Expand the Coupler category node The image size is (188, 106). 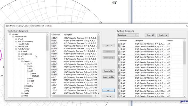point(22,93)
